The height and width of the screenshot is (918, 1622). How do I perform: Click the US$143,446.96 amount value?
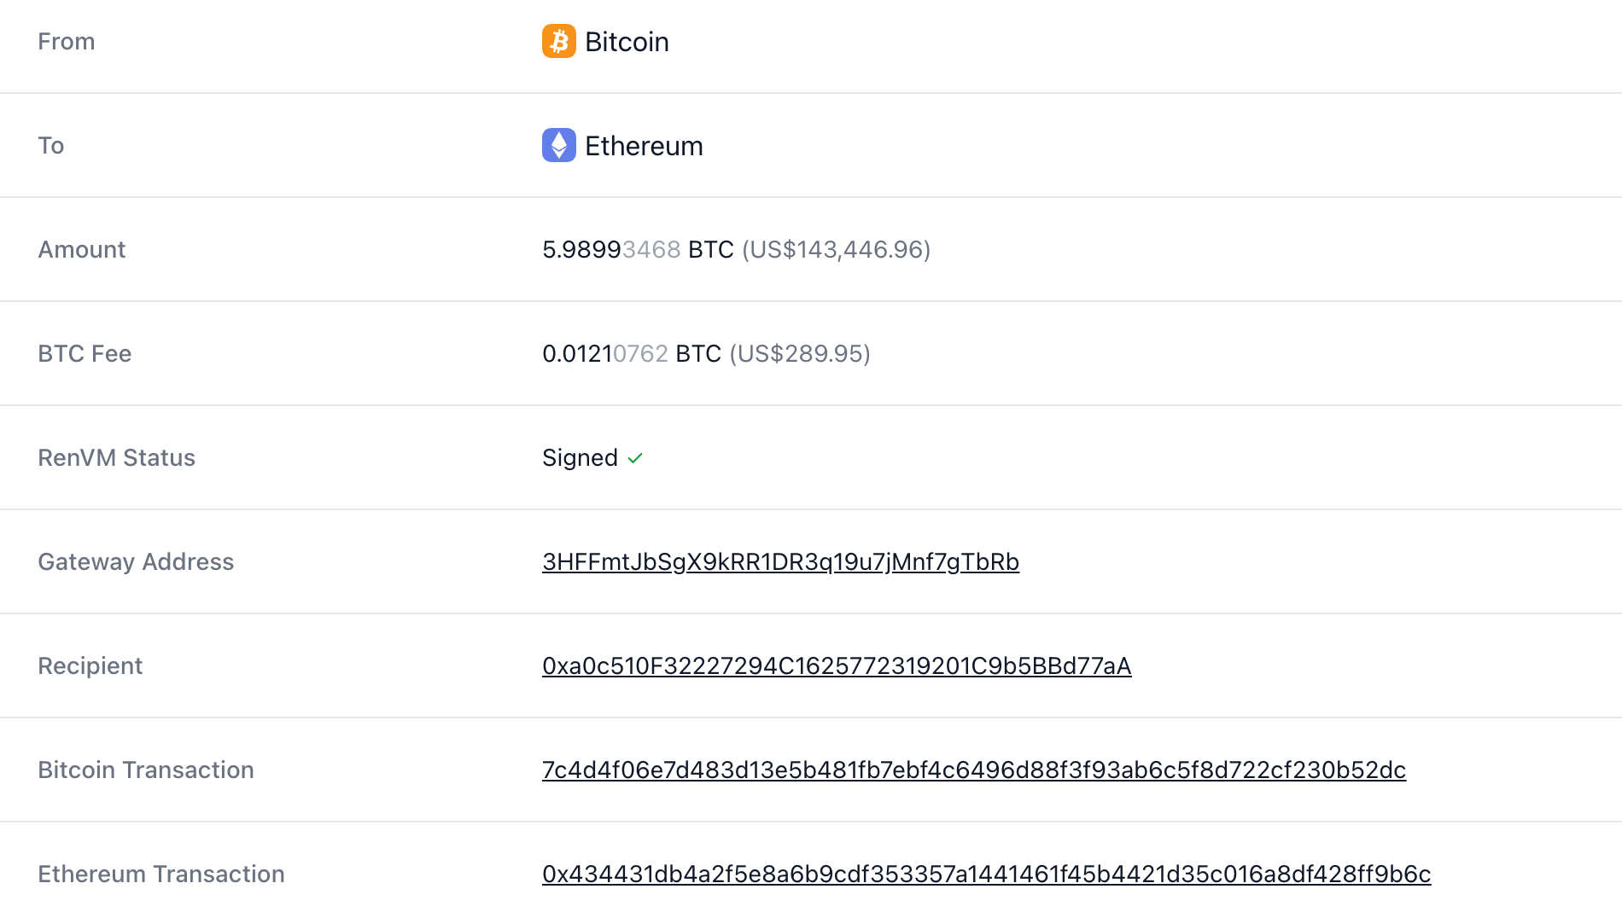(x=837, y=249)
